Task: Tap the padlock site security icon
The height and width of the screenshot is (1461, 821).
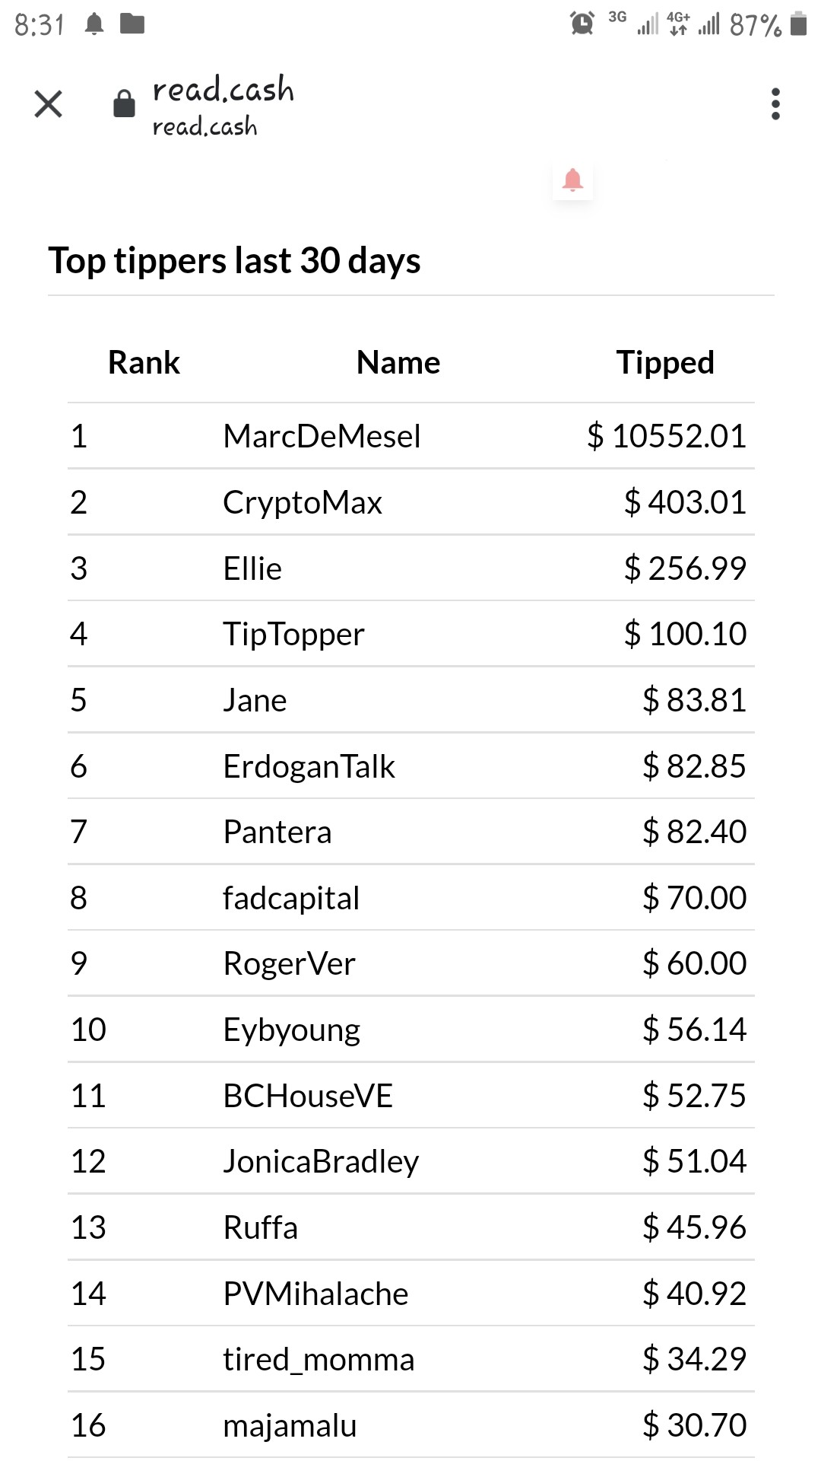Action: [x=124, y=103]
